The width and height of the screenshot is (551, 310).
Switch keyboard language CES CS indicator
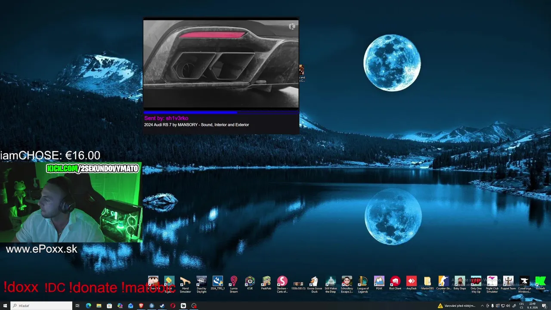tap(521, 306)
